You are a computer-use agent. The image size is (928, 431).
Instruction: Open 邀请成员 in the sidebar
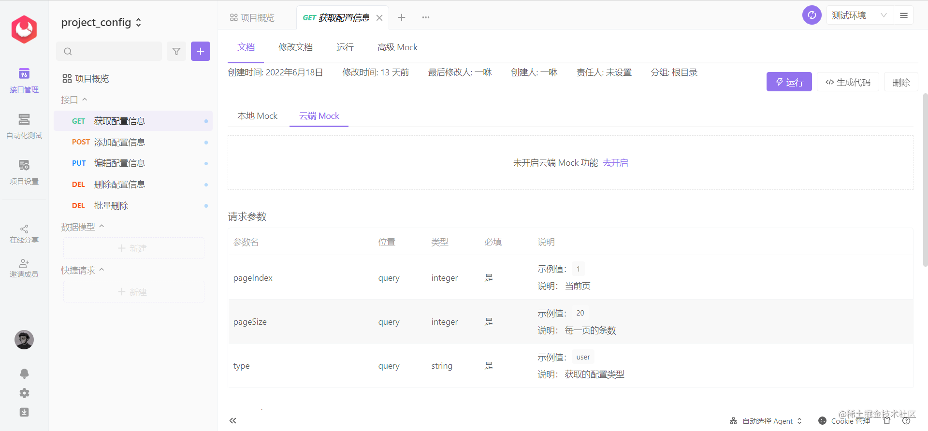pyautogui.click(x=24, y=268)
